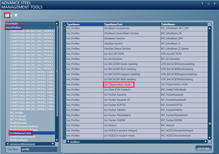Click the data grid horizontal scroll-right arrow
This screenshot has width=219, height=154.
coord(205,142)
